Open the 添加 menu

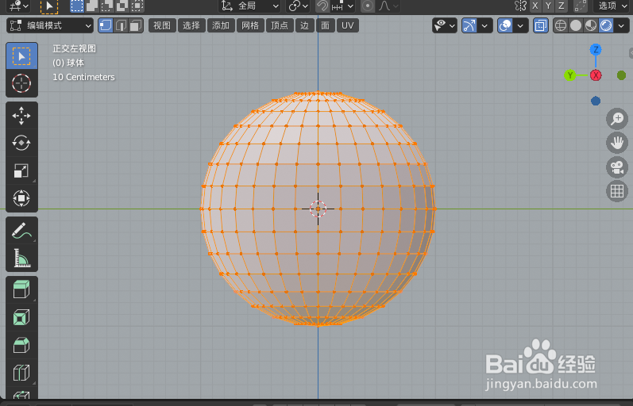coord(221,26)
